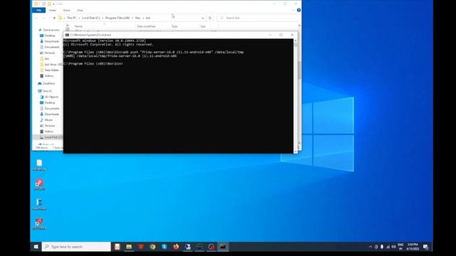Open Pictures under This PC
This screenshot has width=456, height=256.
(x=50, y=126)
